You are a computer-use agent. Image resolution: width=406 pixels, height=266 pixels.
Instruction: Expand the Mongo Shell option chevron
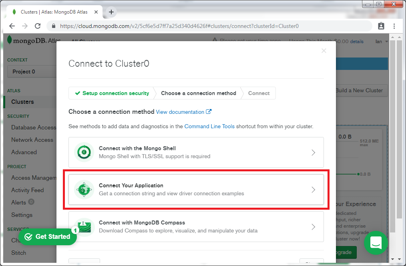coord(313,152)
